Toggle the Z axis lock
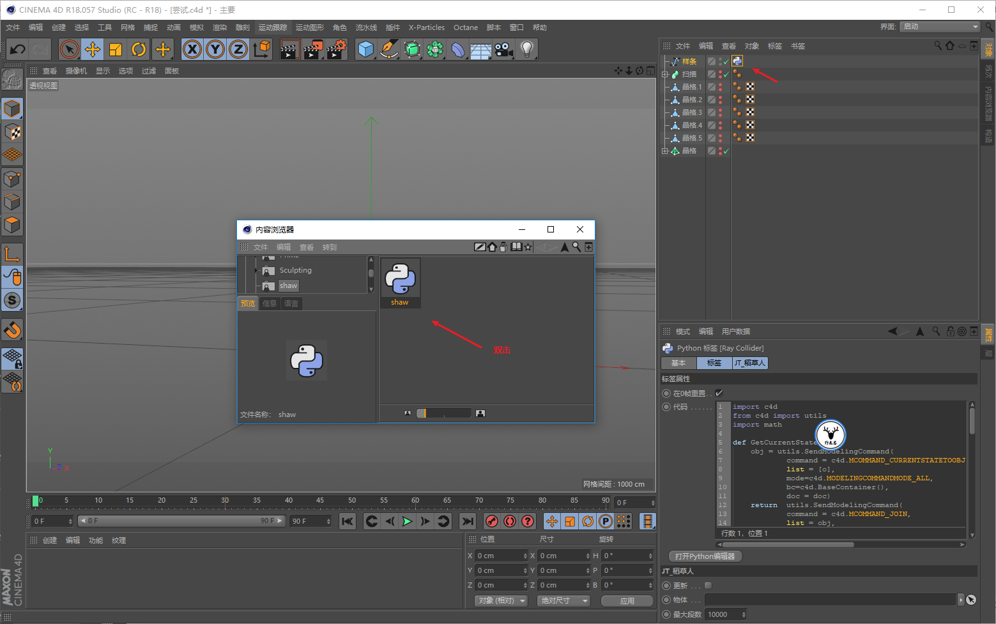The image size is (996, 624). click(238, 49)
